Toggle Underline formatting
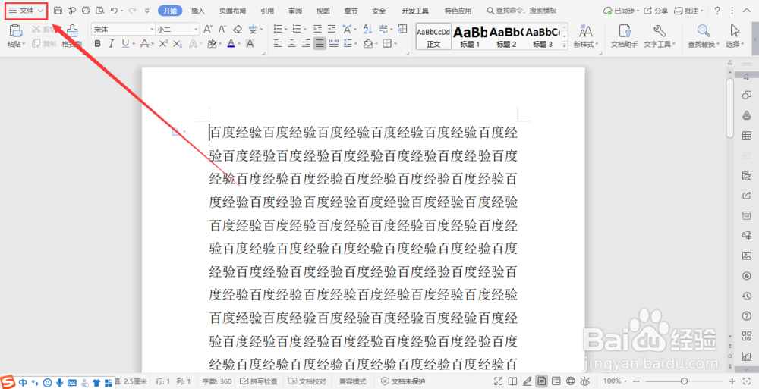Viewport: 759px width, 389px height. tap(125, 43)
